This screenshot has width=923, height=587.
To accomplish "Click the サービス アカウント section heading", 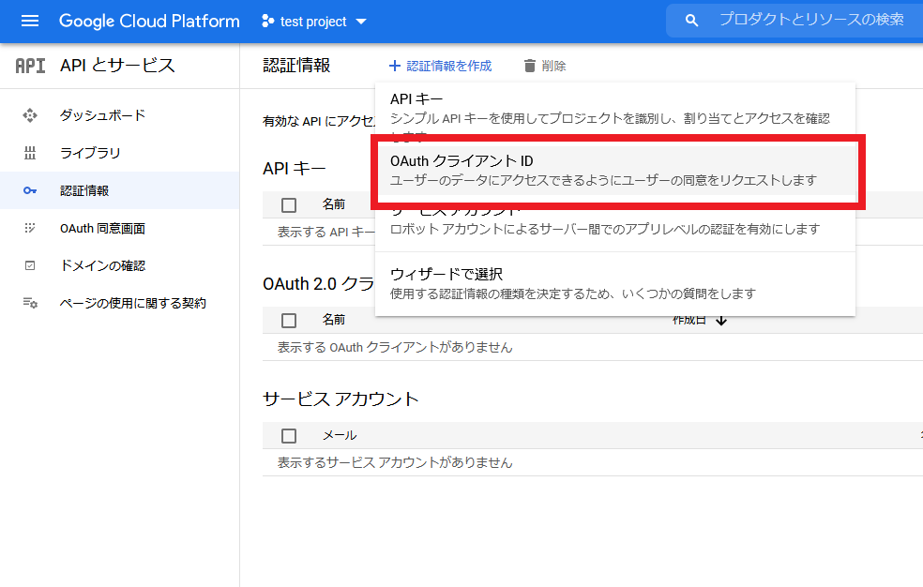I will pos(340,399).
